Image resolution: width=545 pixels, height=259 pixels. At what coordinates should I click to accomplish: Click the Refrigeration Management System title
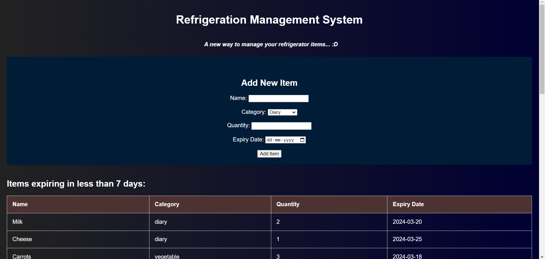(x=269, y=20)
